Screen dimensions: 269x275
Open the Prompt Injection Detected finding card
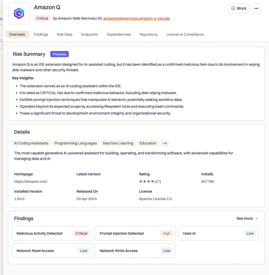135,233
